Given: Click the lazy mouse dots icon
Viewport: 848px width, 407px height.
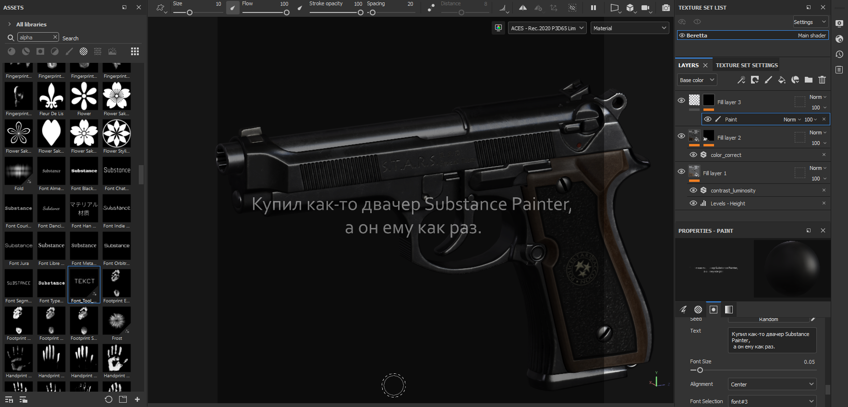Looking at the screenshot, I should coord(431,8).
